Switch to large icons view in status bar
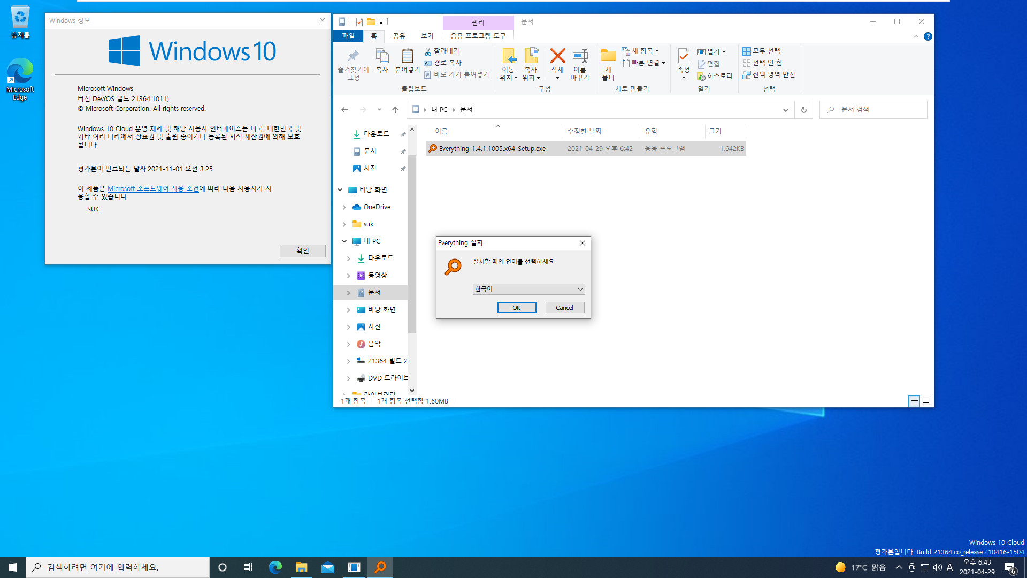Viewport: 1027px width, 578px height. click(x=926, y=401)
